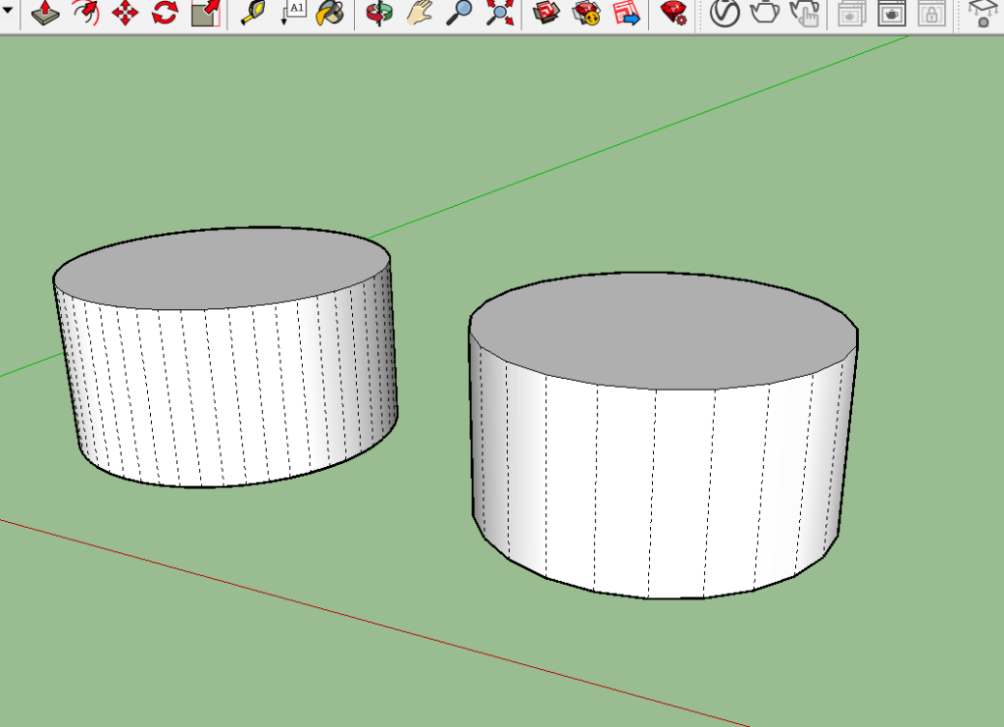This screenshot has width=1004, height=727.
Task: Choose the Zoom magnifier tool
Action: tap(459, 13)
